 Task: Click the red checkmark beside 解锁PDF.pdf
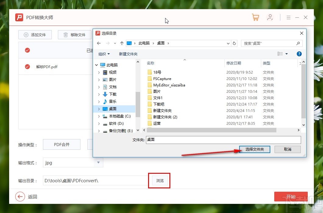(27, 67)
